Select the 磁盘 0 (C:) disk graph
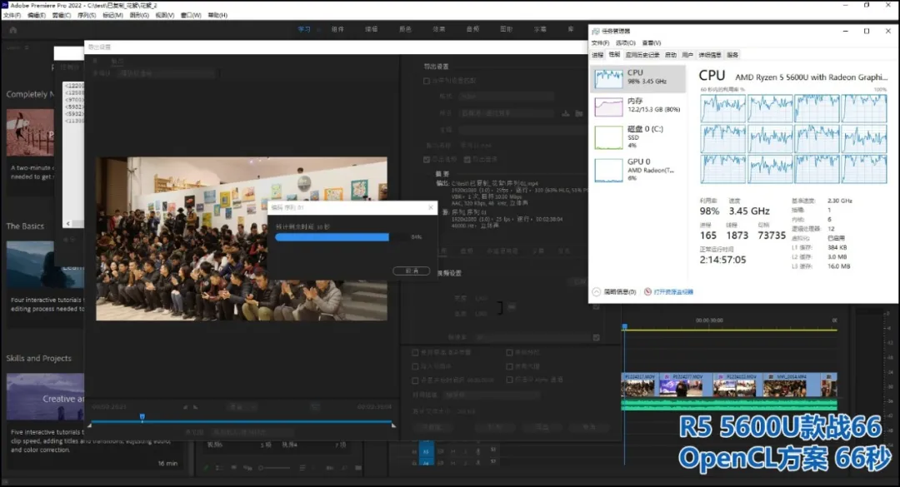 tap(608, 137)
